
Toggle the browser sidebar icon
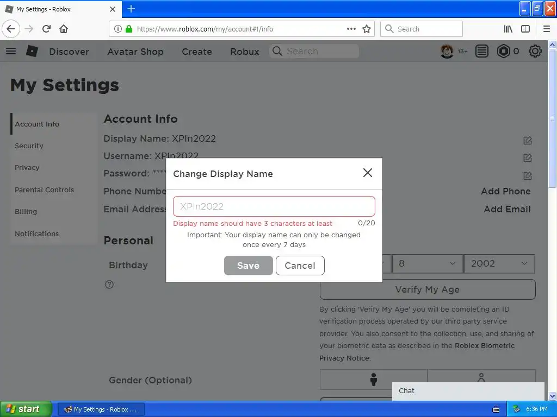tap(525, 29)
